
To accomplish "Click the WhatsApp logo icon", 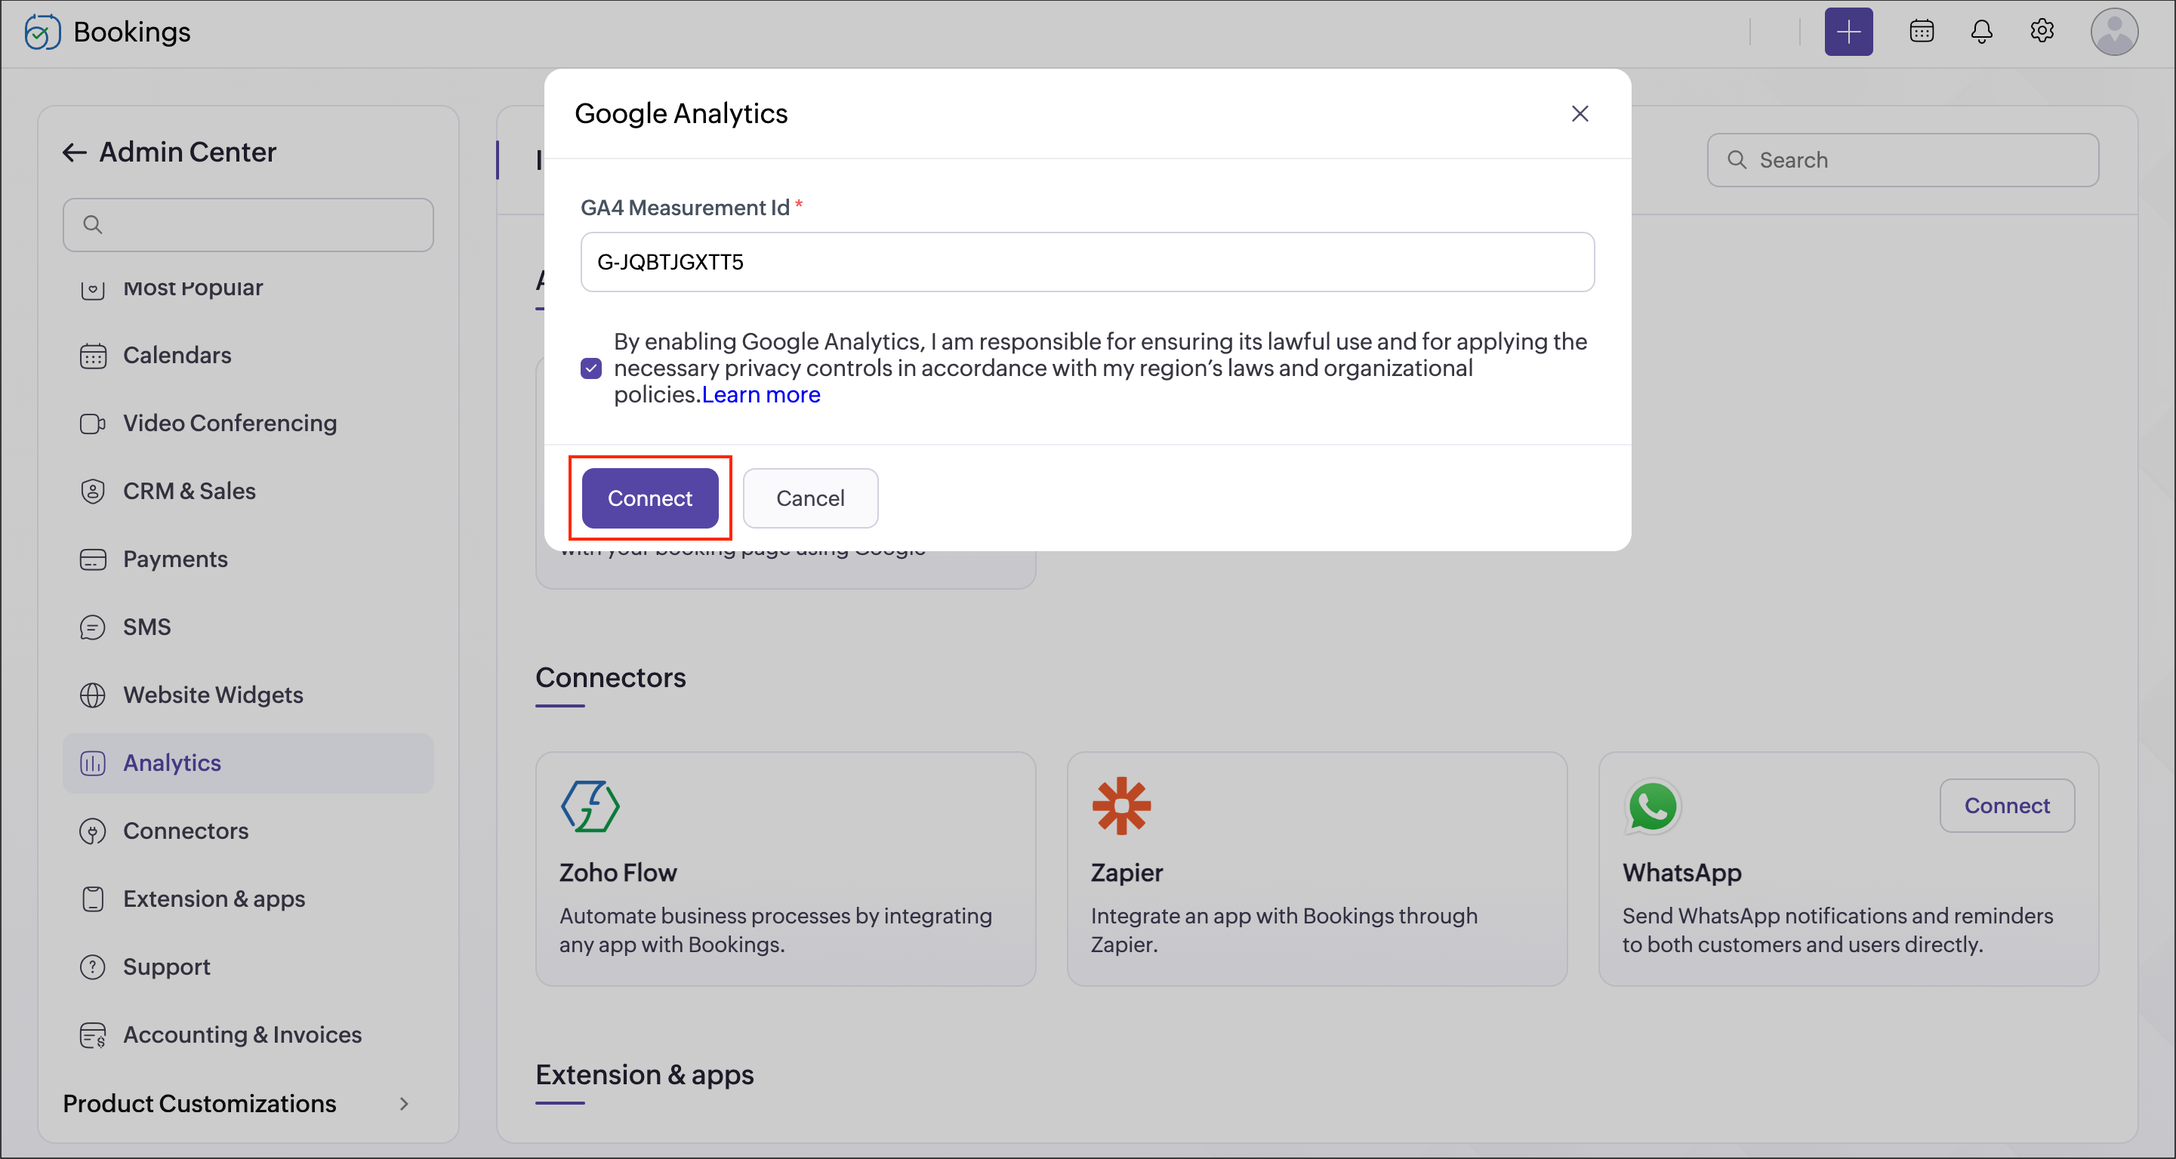I will point(1652,806).
